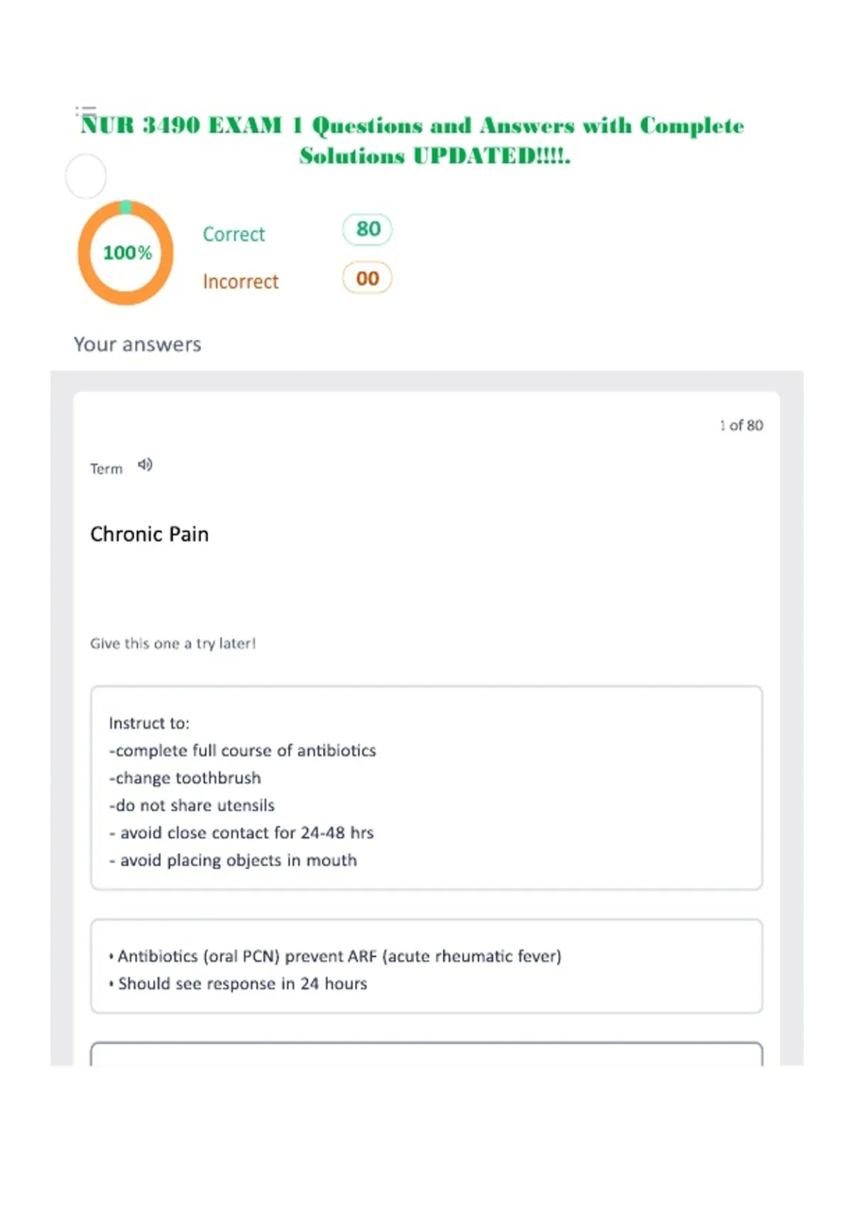Select the partially visible third answer card
Viewport: 852px width, 1207px height.
coord(427,1054)
